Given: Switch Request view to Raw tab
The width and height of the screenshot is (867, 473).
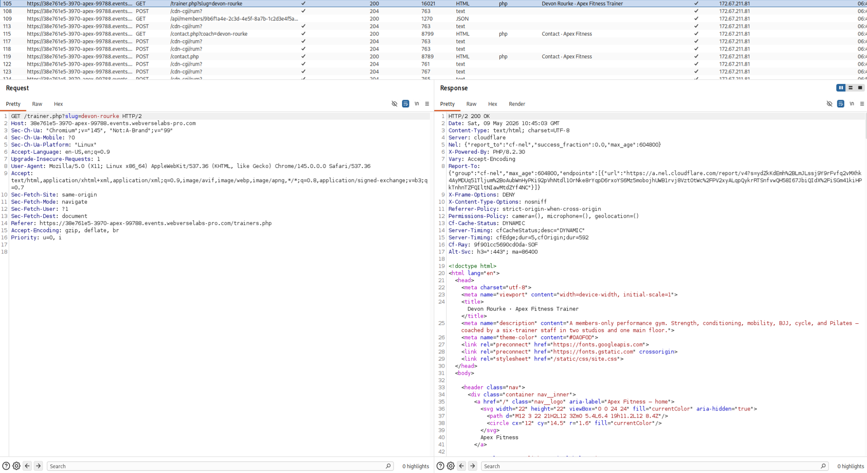Looking at the screenshot, I should tap(37, 104).
